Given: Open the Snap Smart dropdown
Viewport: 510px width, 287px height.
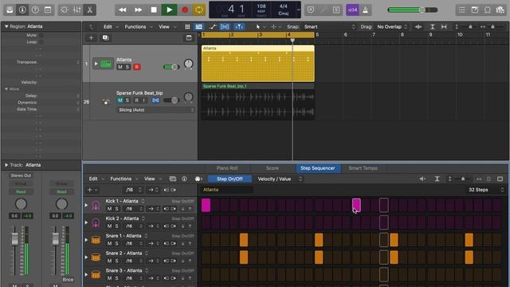Looking at the screenshot, I should click(329, 26).
